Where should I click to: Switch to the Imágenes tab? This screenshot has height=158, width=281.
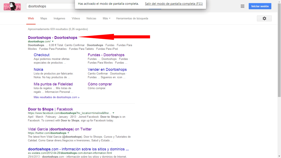59,18
